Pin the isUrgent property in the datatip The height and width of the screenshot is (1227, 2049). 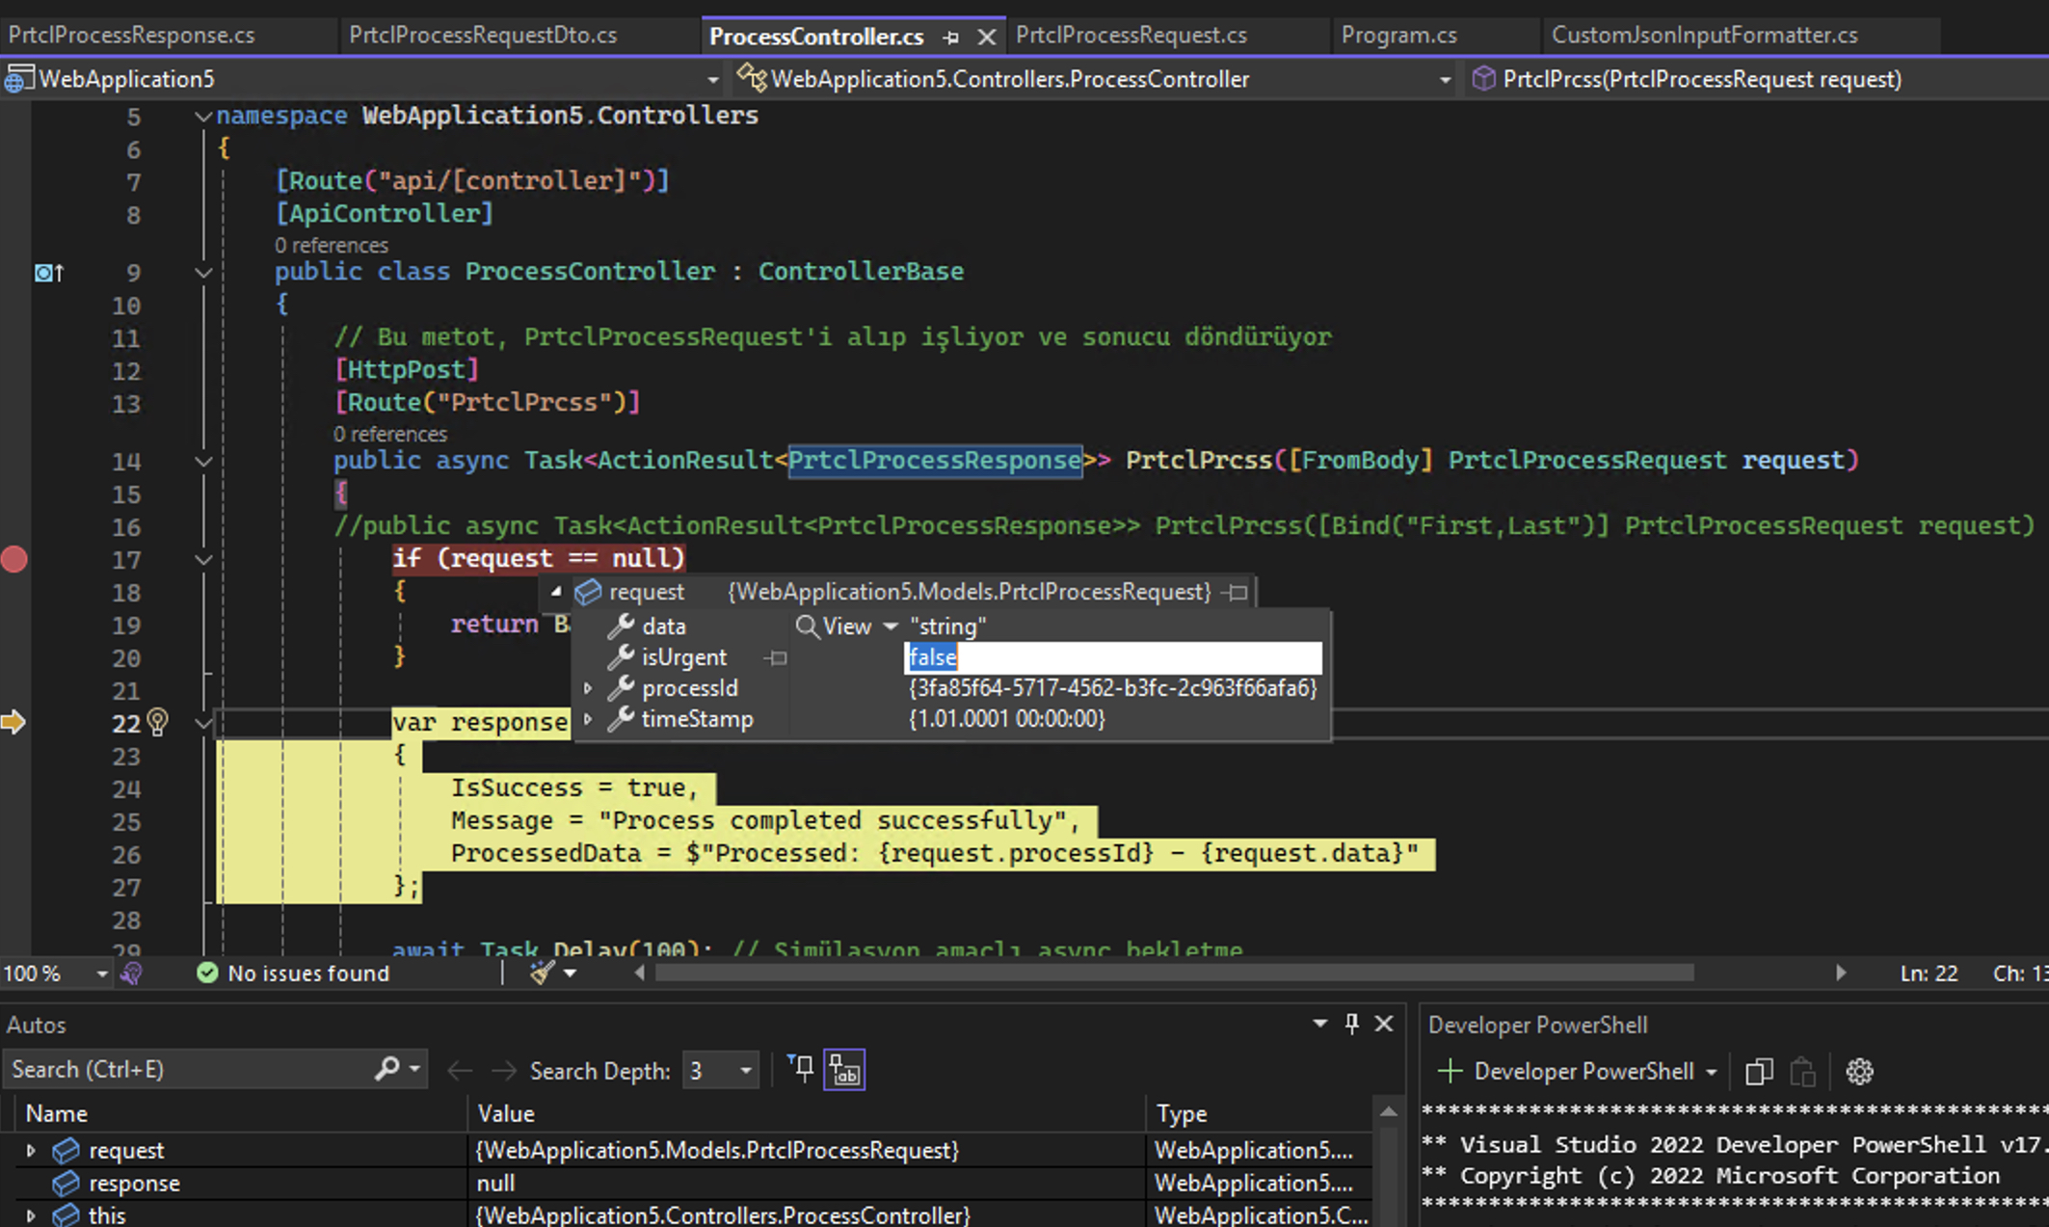(777, 658)
